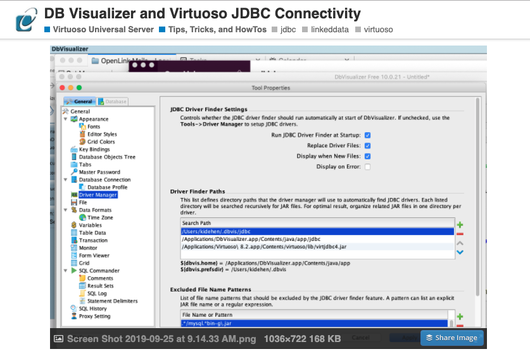Click image icon beside screenshot file name
The image size is (530, 361).
coord(58,339)
